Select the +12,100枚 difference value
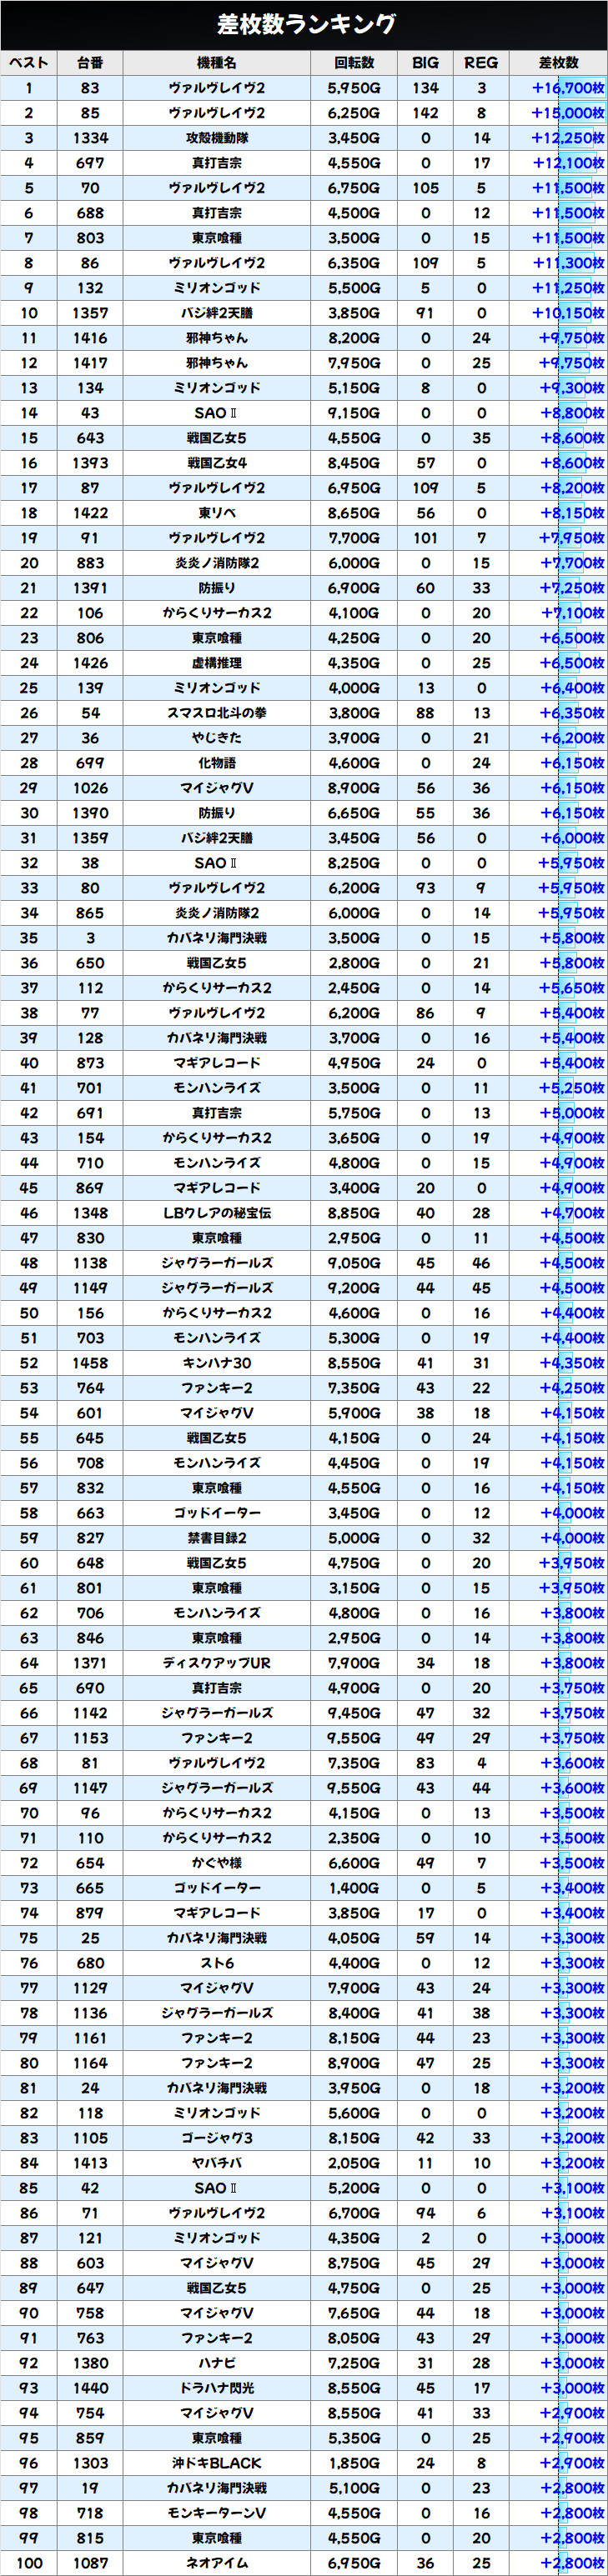This screenshot has height=2576, width=608. (568, 163)
